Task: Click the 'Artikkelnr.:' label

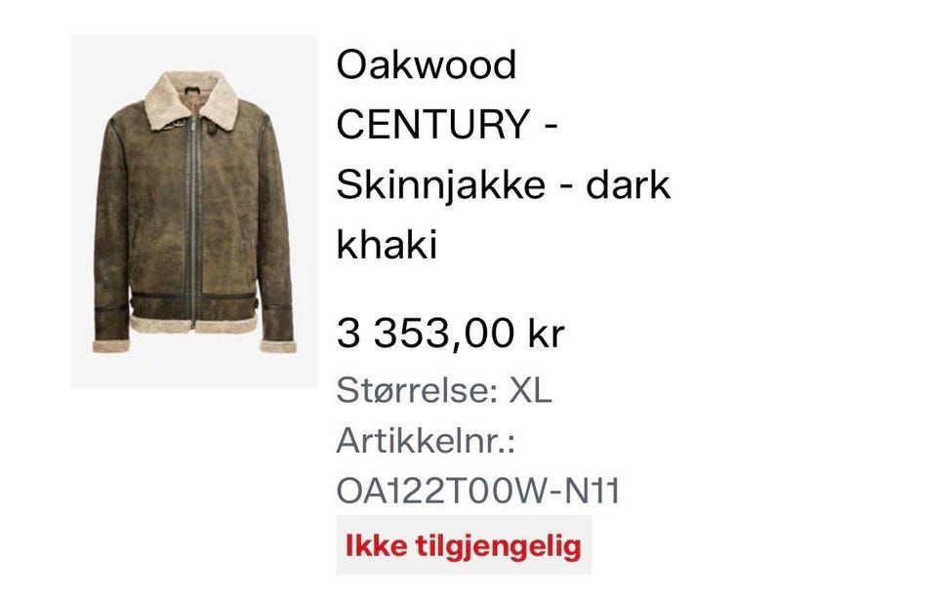Action: [426, 441]
